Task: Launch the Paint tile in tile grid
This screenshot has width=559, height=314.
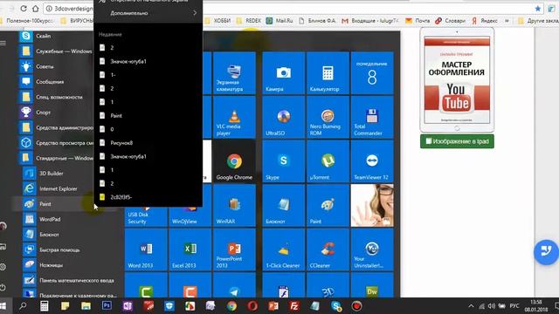Action: click(328, 206)
